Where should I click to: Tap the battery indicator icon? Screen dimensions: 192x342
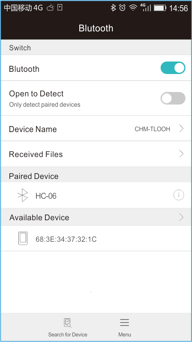160,8
